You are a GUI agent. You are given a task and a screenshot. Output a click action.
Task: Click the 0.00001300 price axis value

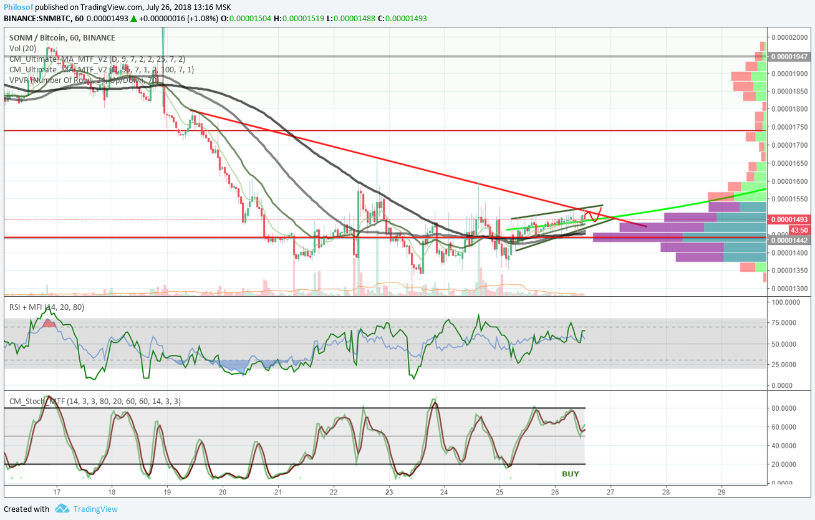pos(790,289)
